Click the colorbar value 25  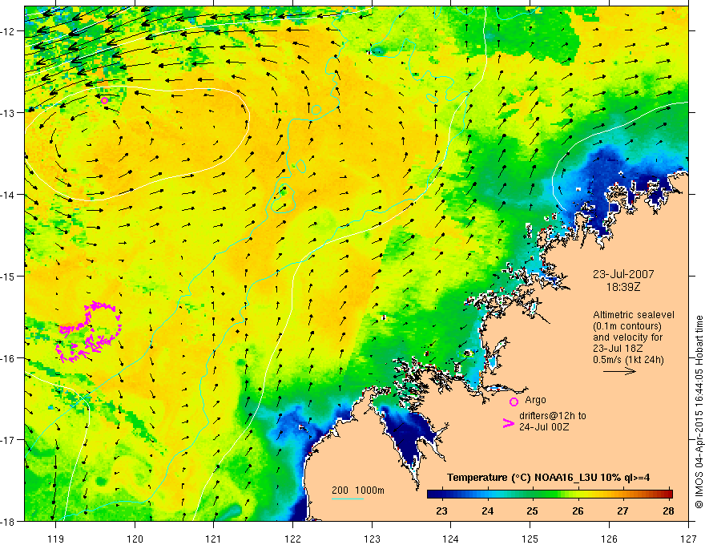532,511
